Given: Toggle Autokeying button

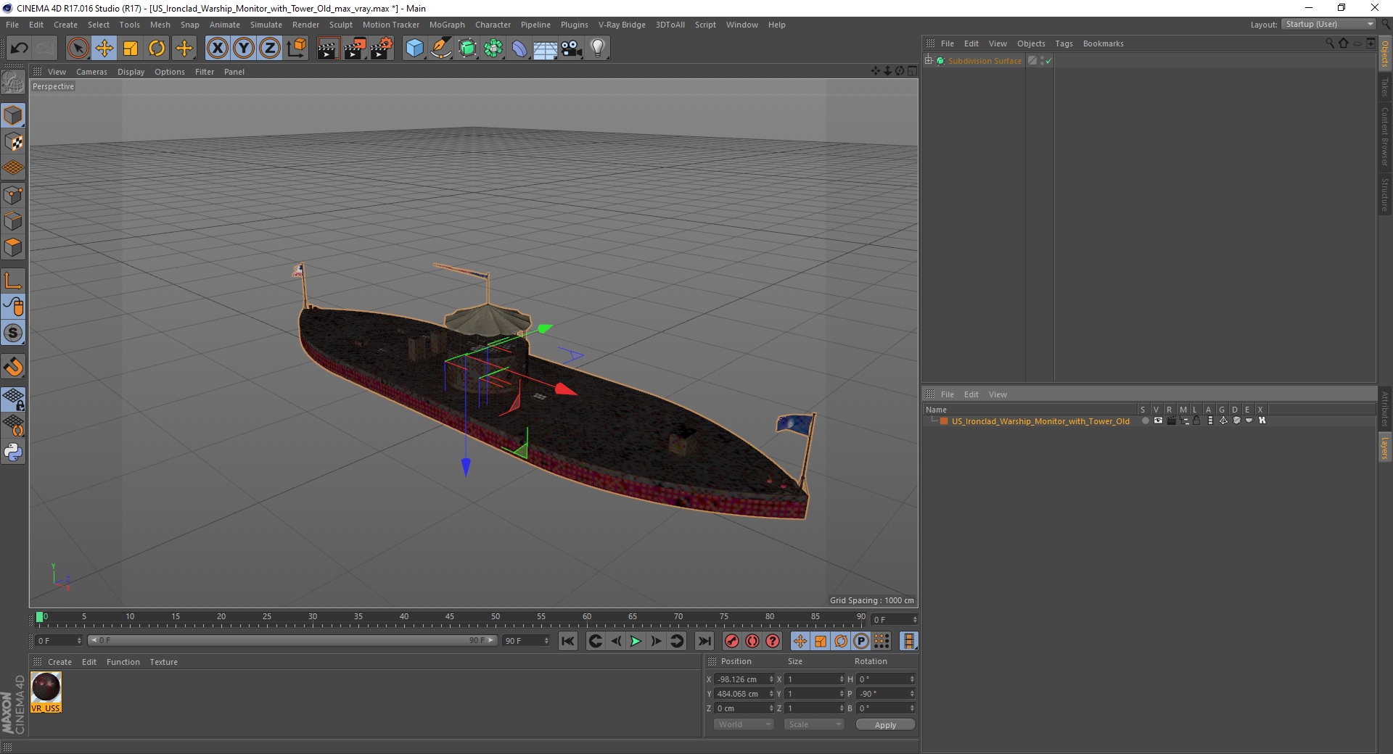Looking at the screenshot, I should [x=752, y=641].
